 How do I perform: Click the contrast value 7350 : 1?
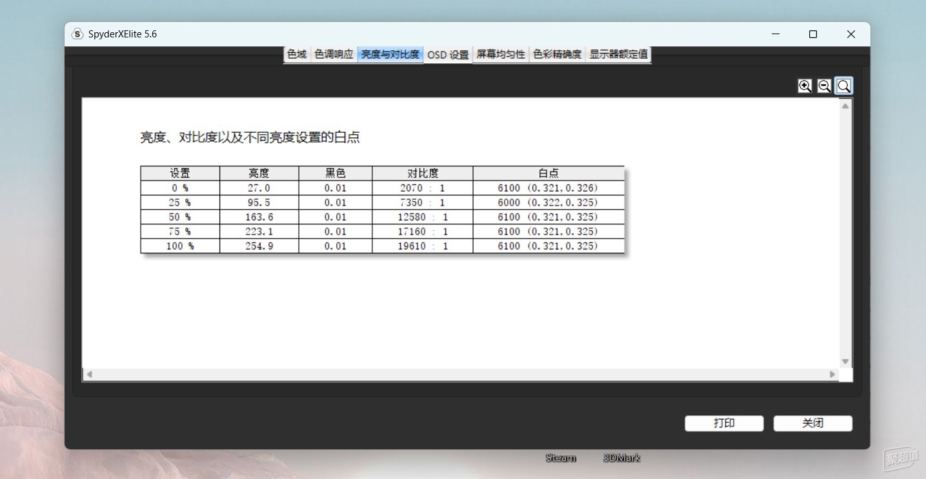pyautogui.click(x=423, y=202)
